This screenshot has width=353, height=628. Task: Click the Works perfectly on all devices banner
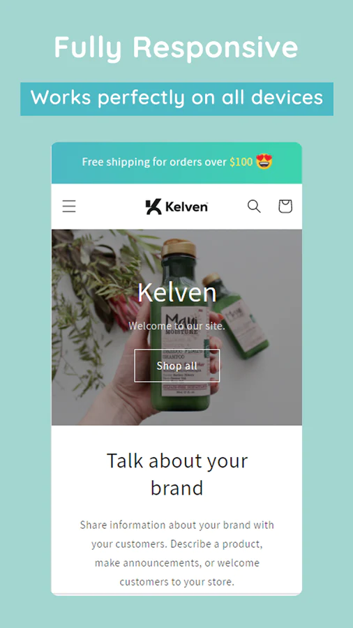pos(177,99)
